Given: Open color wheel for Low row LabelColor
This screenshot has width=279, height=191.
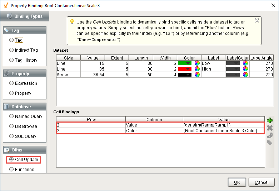Looking at the screenshot, I should click(x=245, y=63).
